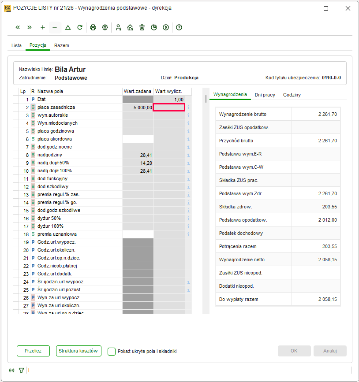Screen dimensions: 359x382
Task: Click the 'Wart.zadana' column header
Action: click(x=138, y=91)
